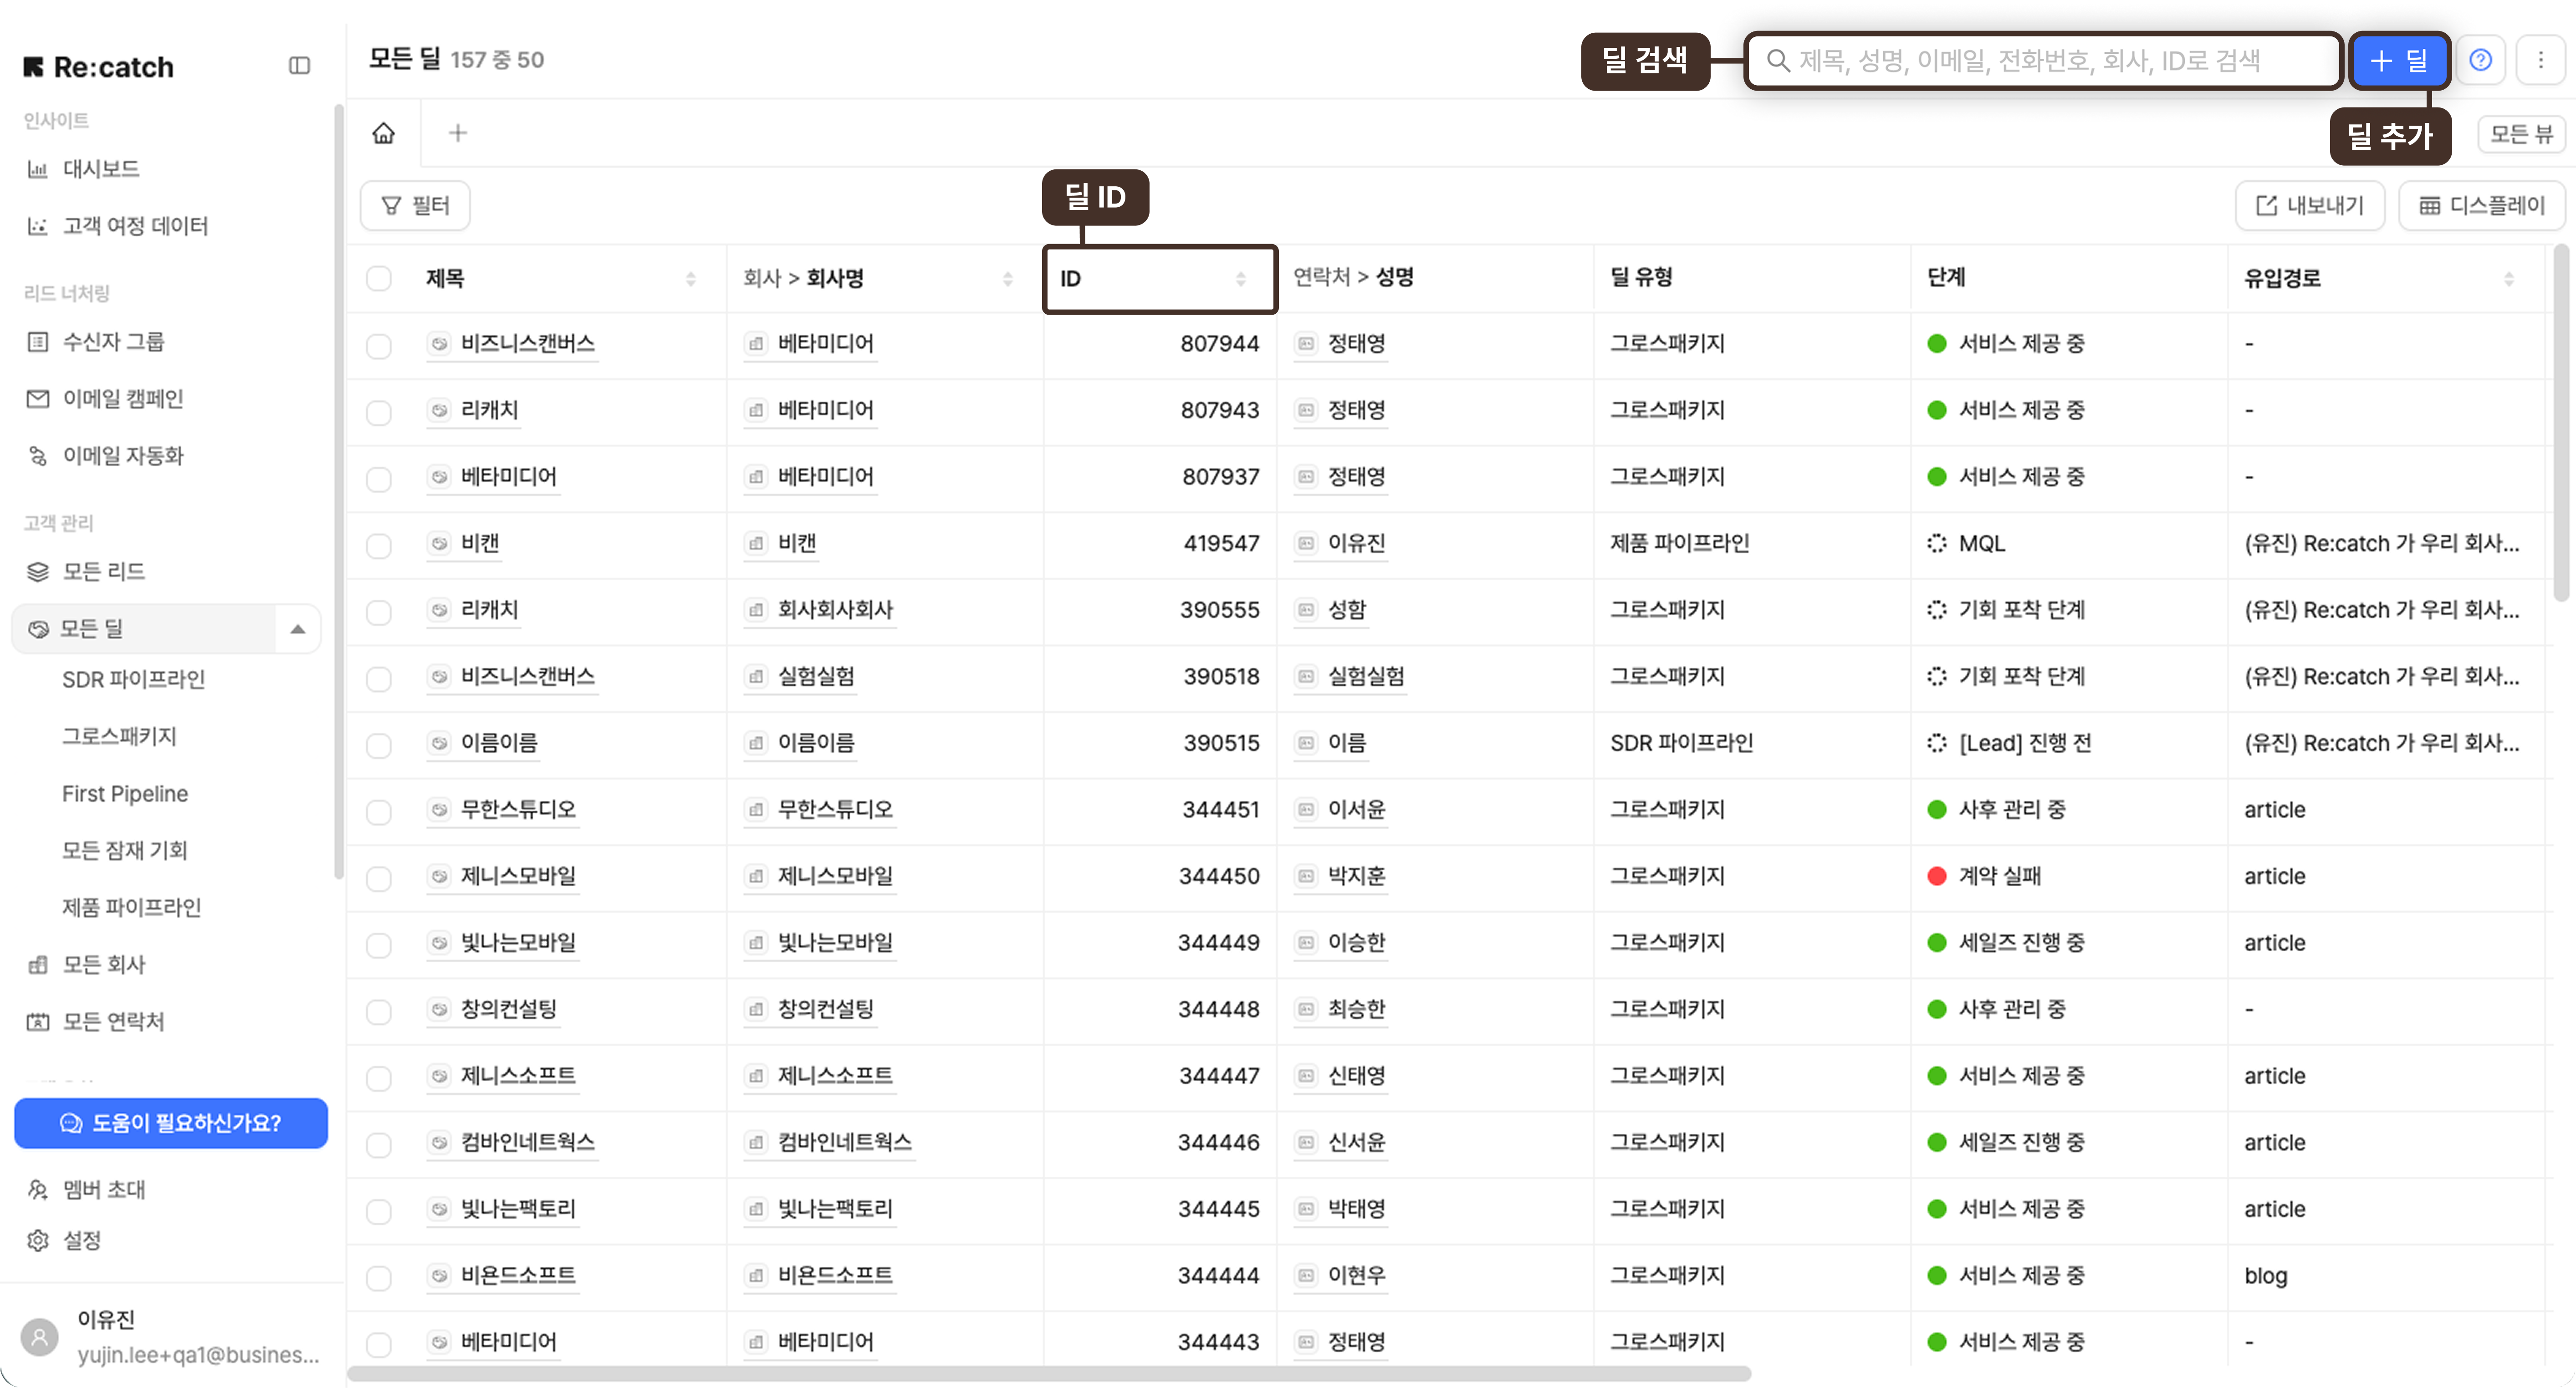The height and width of the screenshot is (1388, 2576).
Task: Open the home view tab icon
Action: (x=384, y=133)
